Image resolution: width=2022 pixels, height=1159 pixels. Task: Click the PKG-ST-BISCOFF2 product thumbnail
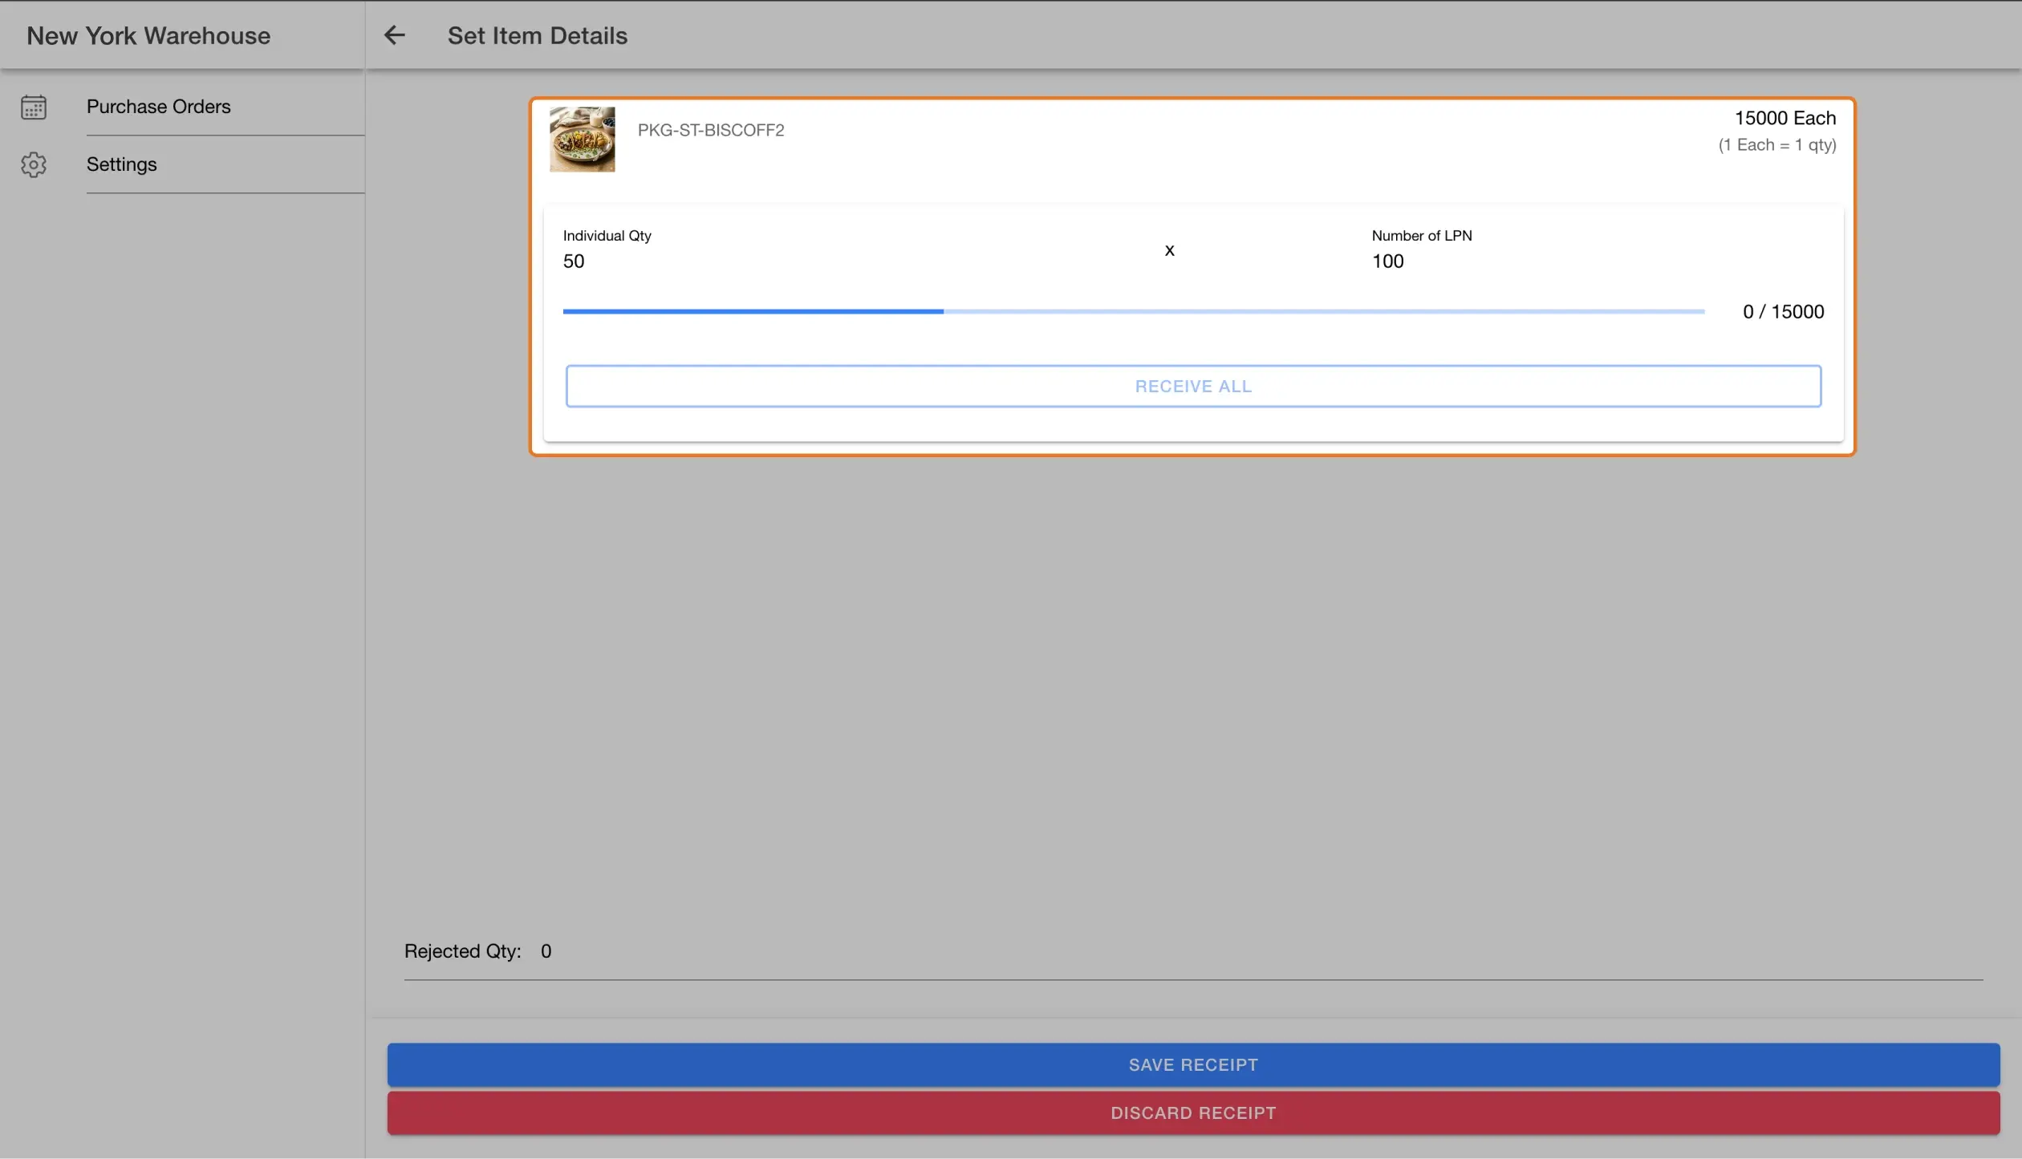point(582,139)
